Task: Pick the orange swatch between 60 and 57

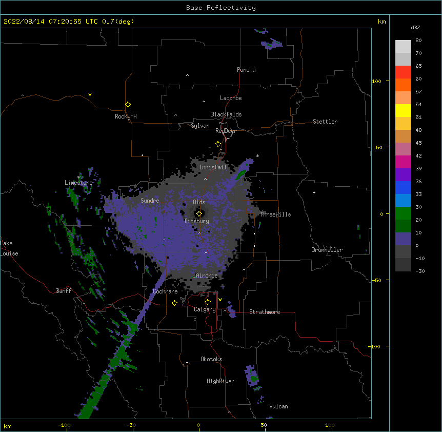Action: [x=403, y=85]
